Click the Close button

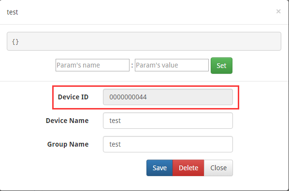click(x=218, y=168)
